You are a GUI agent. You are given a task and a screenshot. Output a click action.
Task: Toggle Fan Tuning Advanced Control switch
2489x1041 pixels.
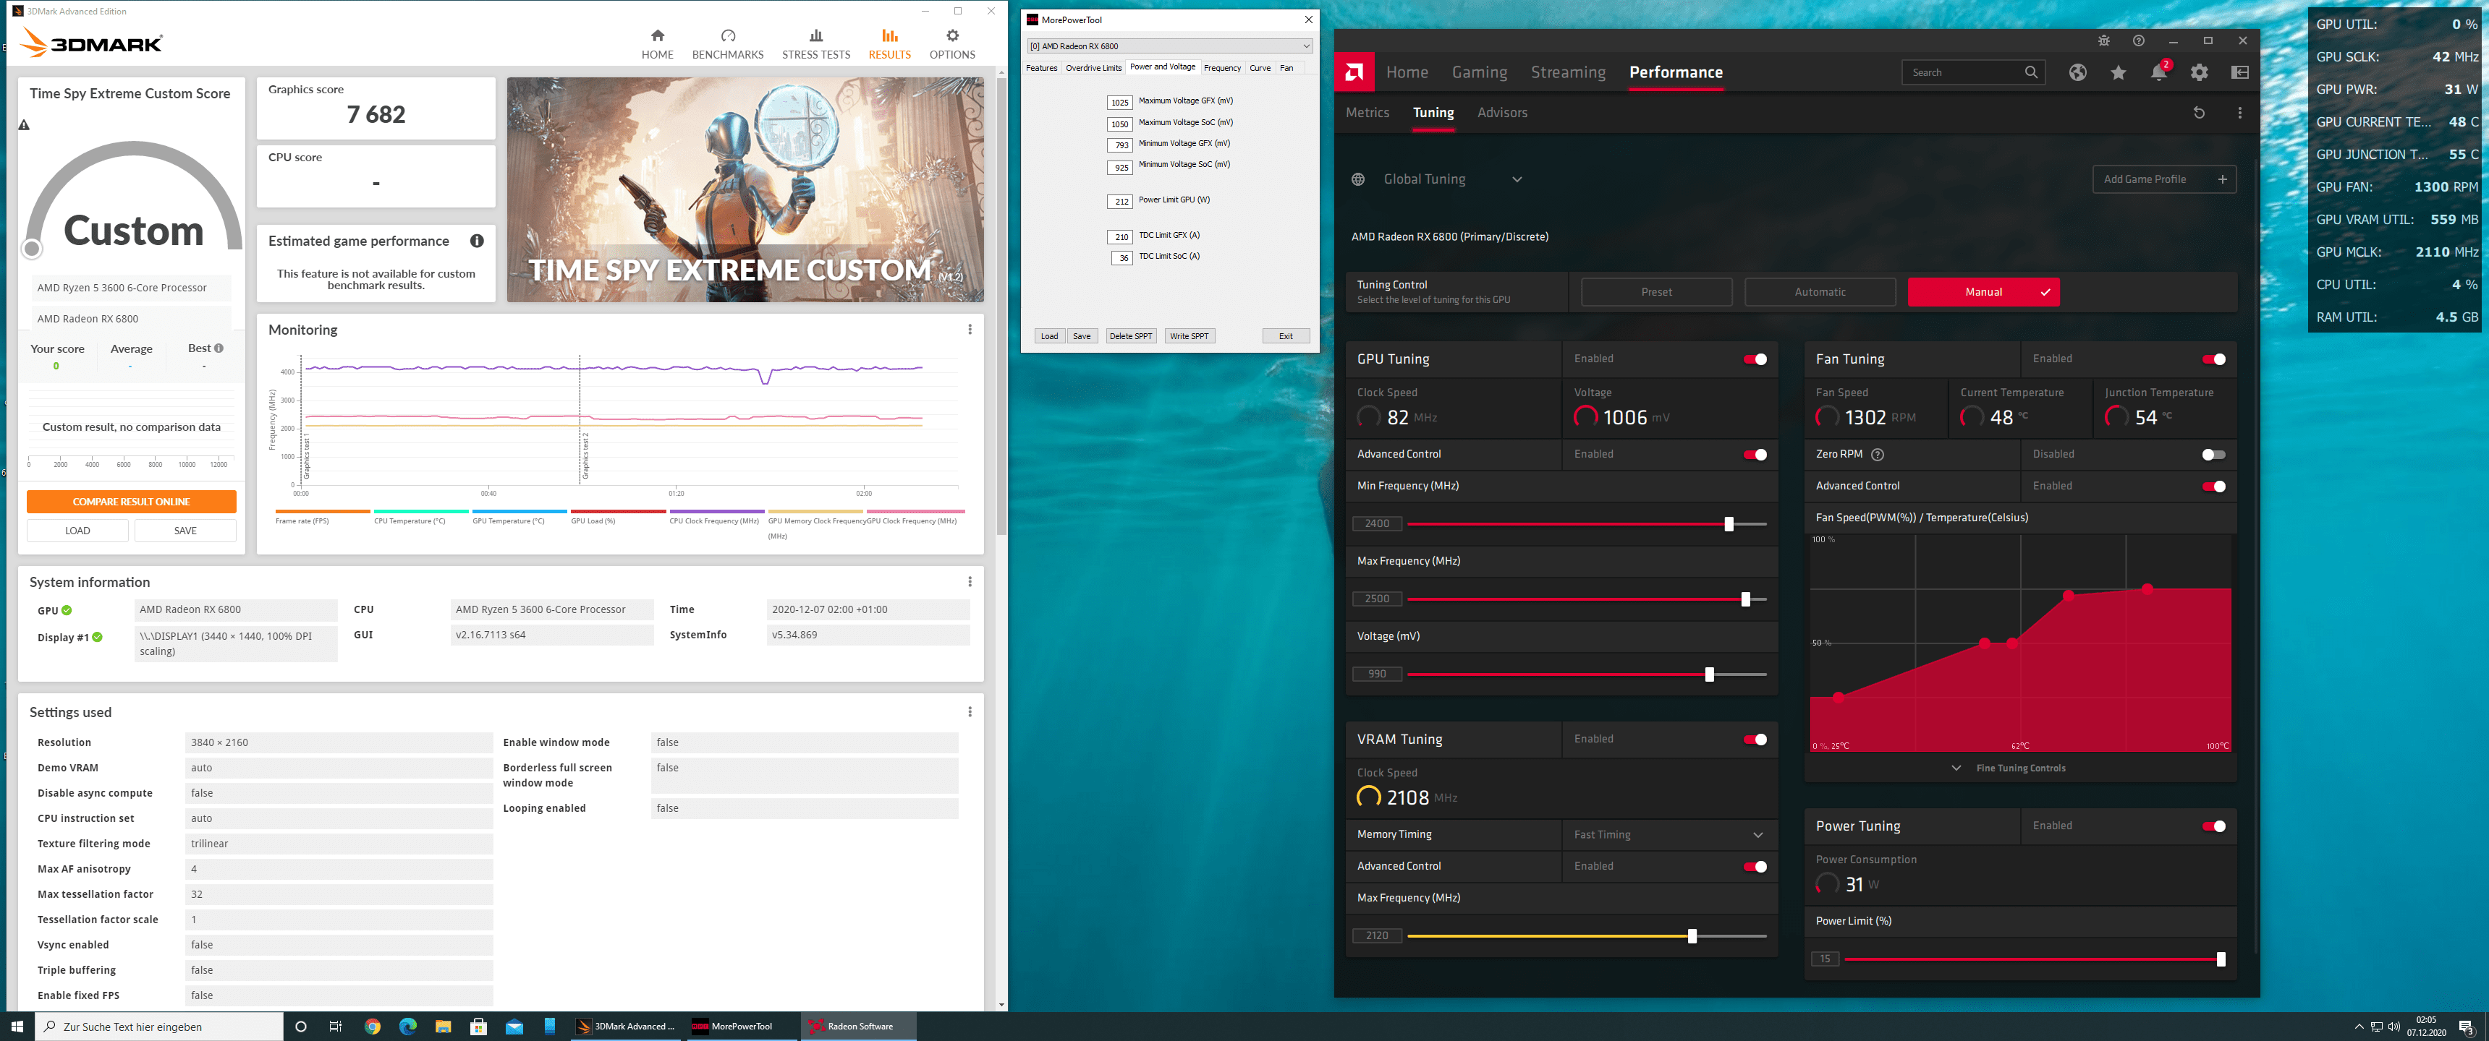[x=2213, y=487]
